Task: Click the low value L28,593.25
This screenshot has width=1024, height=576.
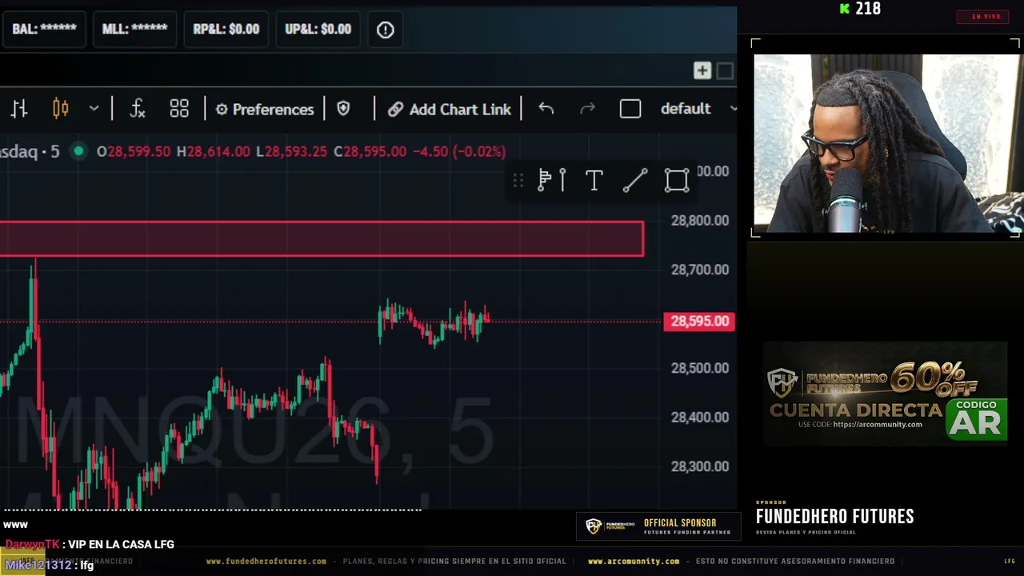Action: [291, 151]
